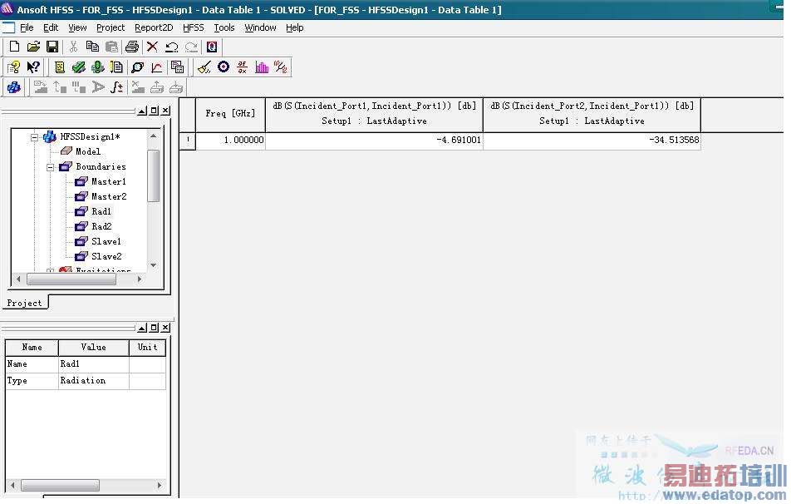The height and width of the screenshot is (504, 791).
Task: Create a new project with New icon
Action: pos(14,47)
